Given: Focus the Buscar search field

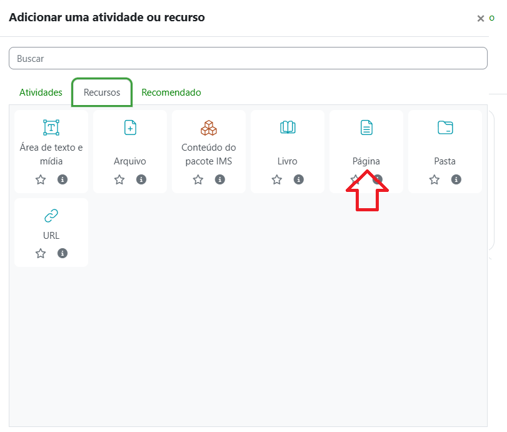Looking at the screenshot, I should [248, 58].
